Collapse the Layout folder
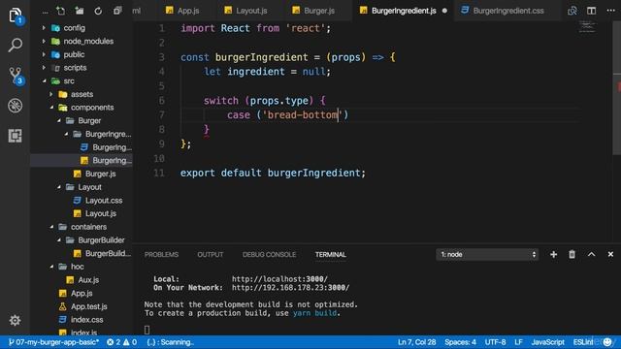 click(x=58, y=187)
